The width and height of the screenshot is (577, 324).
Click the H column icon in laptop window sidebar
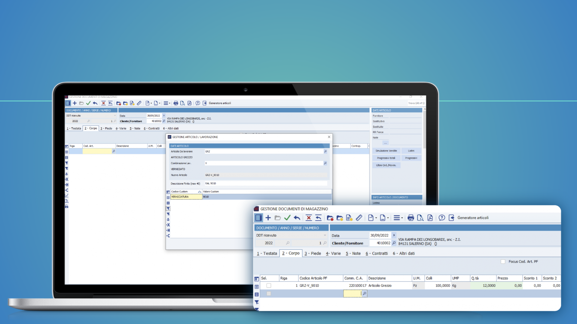67,185
